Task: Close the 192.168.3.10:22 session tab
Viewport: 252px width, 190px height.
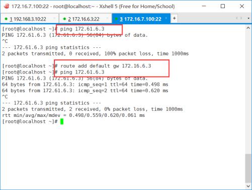Action: click(x=54, y=18)
